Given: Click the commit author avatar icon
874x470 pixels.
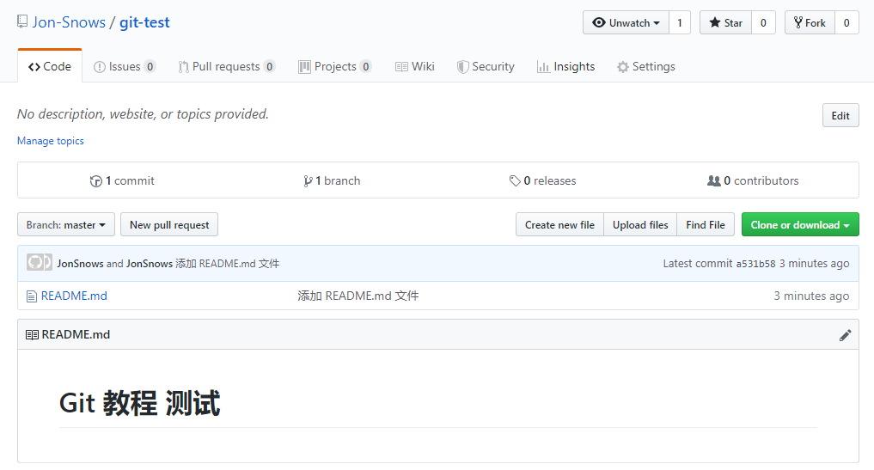Looking at the screenshot, I should (x=40, y=263).
